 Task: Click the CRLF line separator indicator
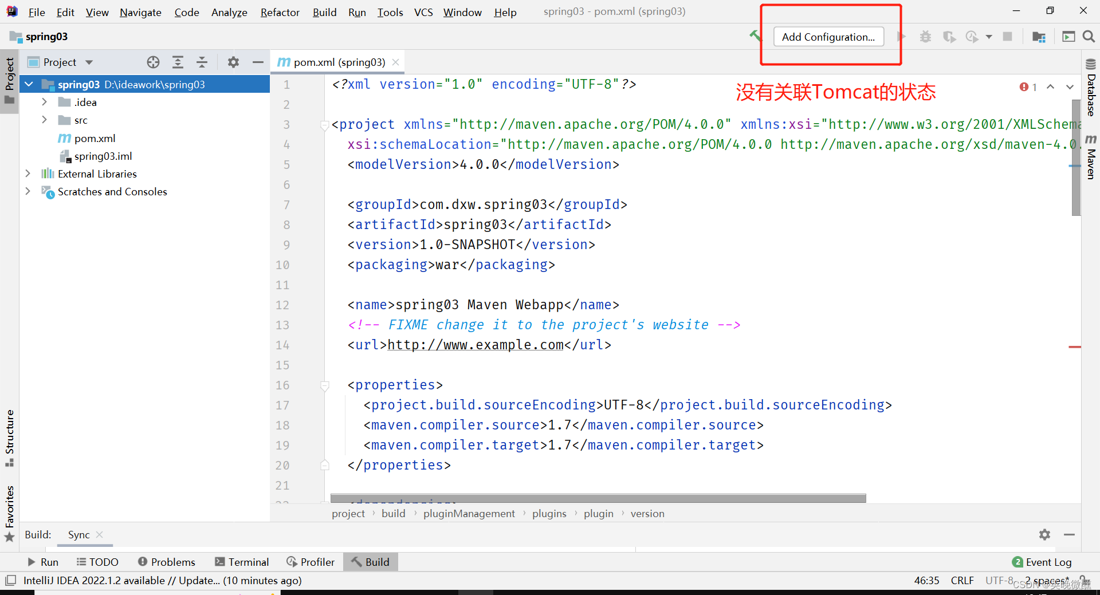click(x=962, y=580)
